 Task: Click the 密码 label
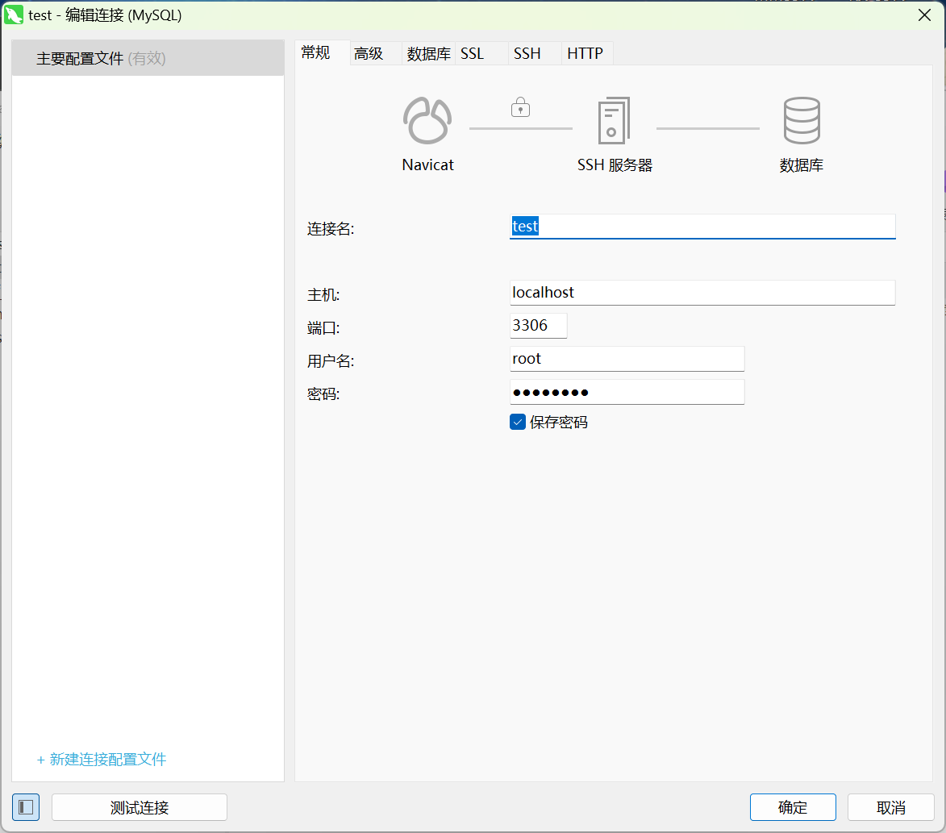click(323, 394)
